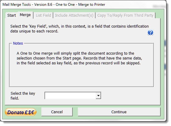Click inside the empty key field combo box
The height and width of the screenshot is (126, 171).
click(70, 96)
